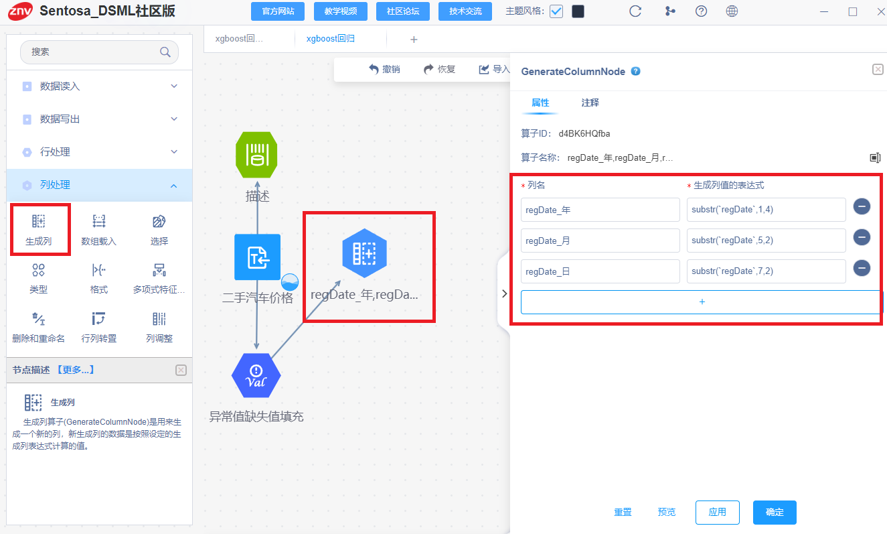Screen dimensions: 887x534
Task: Click the 确定 button
Action: coord(775,512)
